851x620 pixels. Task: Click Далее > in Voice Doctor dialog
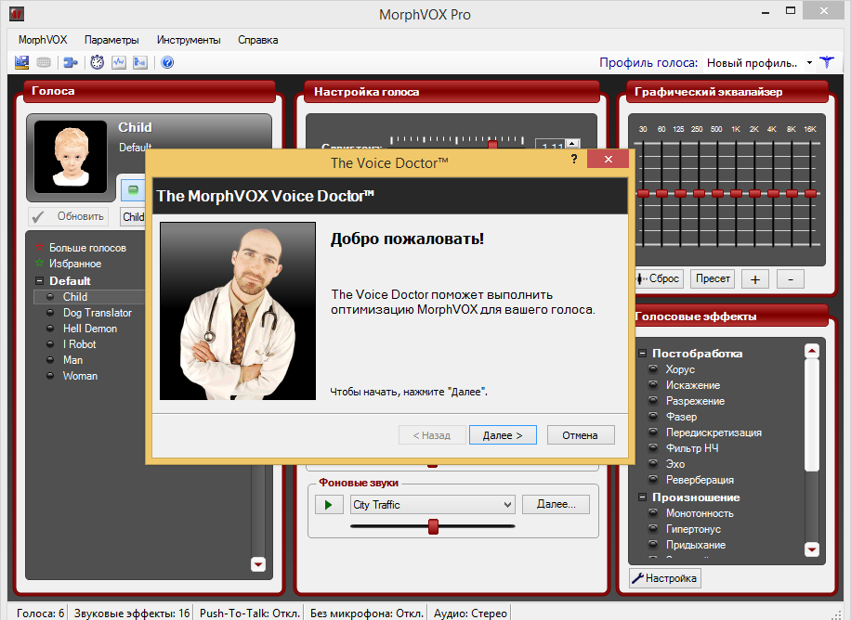[503, 435]
